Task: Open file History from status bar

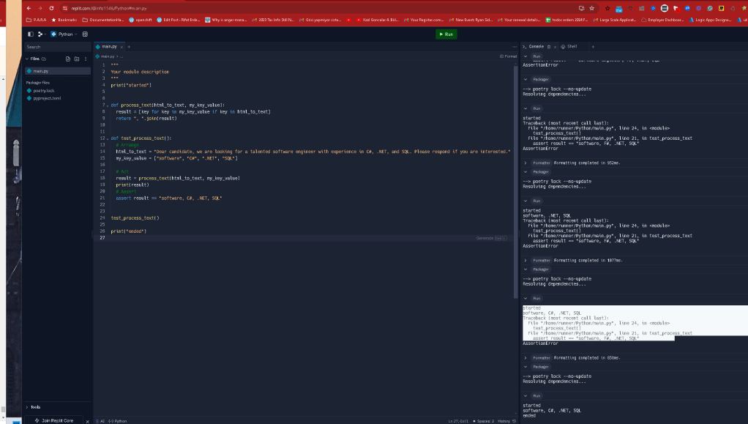Action: tap(506, 421)
